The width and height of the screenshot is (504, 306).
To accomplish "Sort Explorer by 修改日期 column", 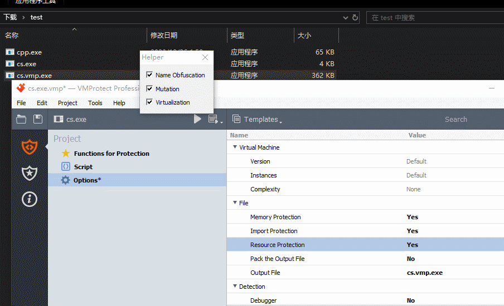I will (164, 35).
